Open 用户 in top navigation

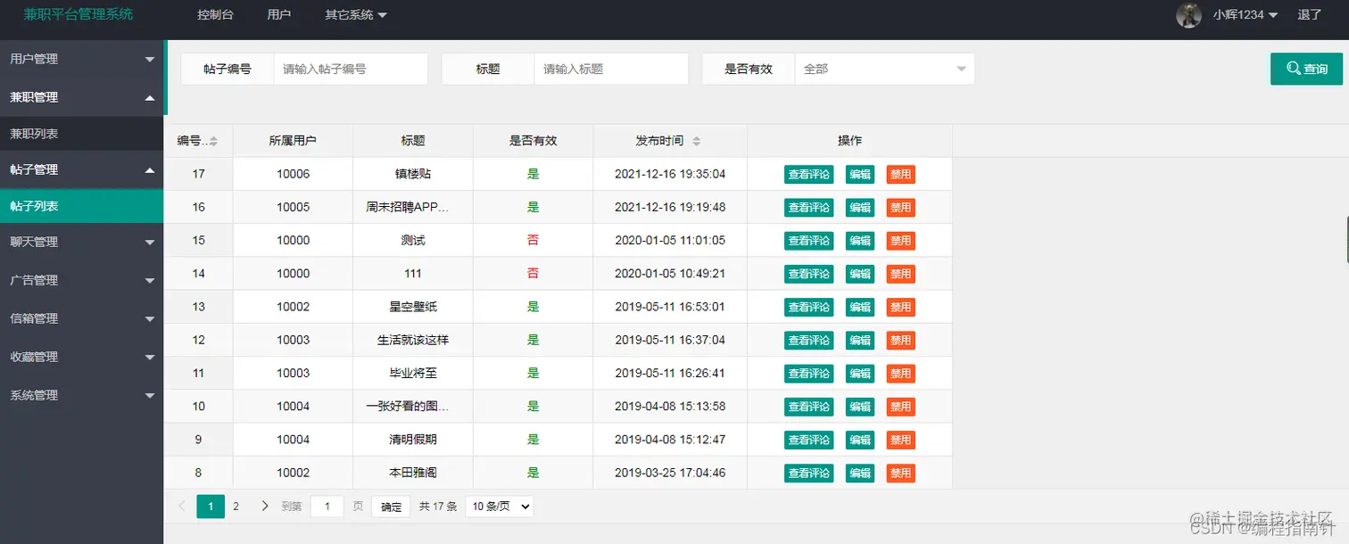pyautogui.click(x=279, y=15)
